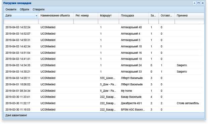
Task: Sort by the За... column header
Action: pos(153,15)
